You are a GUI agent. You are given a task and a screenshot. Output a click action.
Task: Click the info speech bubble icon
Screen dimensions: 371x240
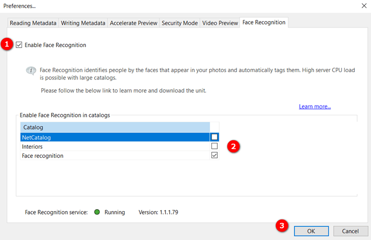pyautogui.click(x=31, y=71)
